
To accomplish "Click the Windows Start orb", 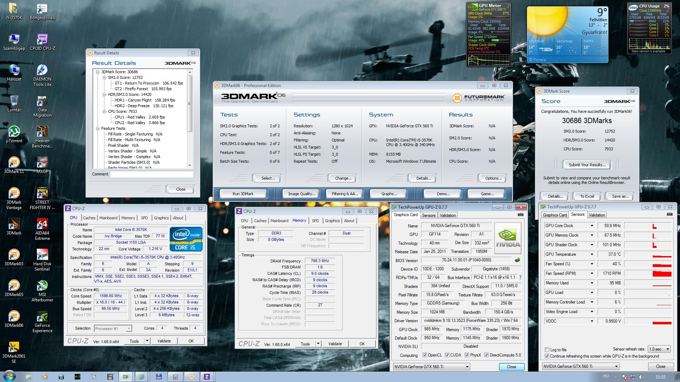I will pos(10,376).
